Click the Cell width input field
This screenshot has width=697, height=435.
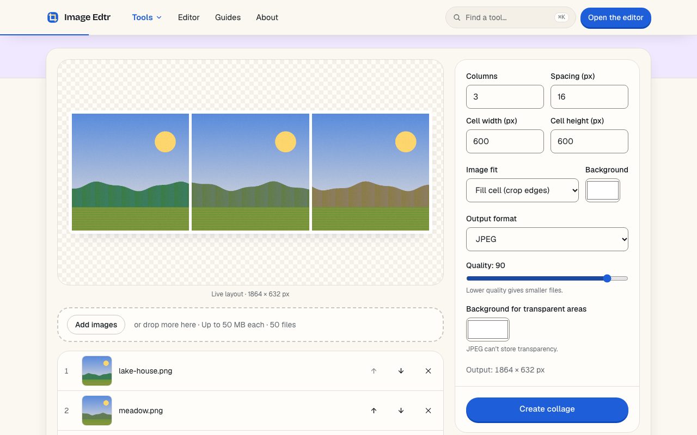click(x=505, y=141)
